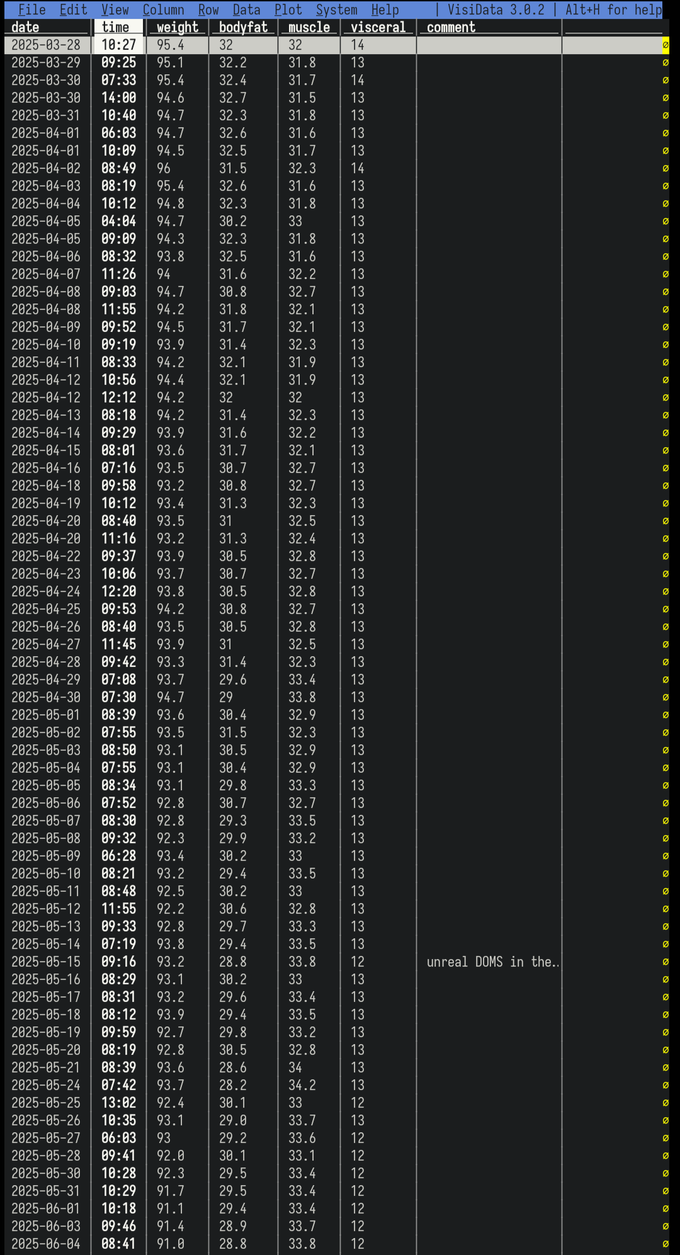The height and width of the screenshot is (1255, 680).
Task: Click weight value 92.2 on 2025-05-12
Action: 171,909
